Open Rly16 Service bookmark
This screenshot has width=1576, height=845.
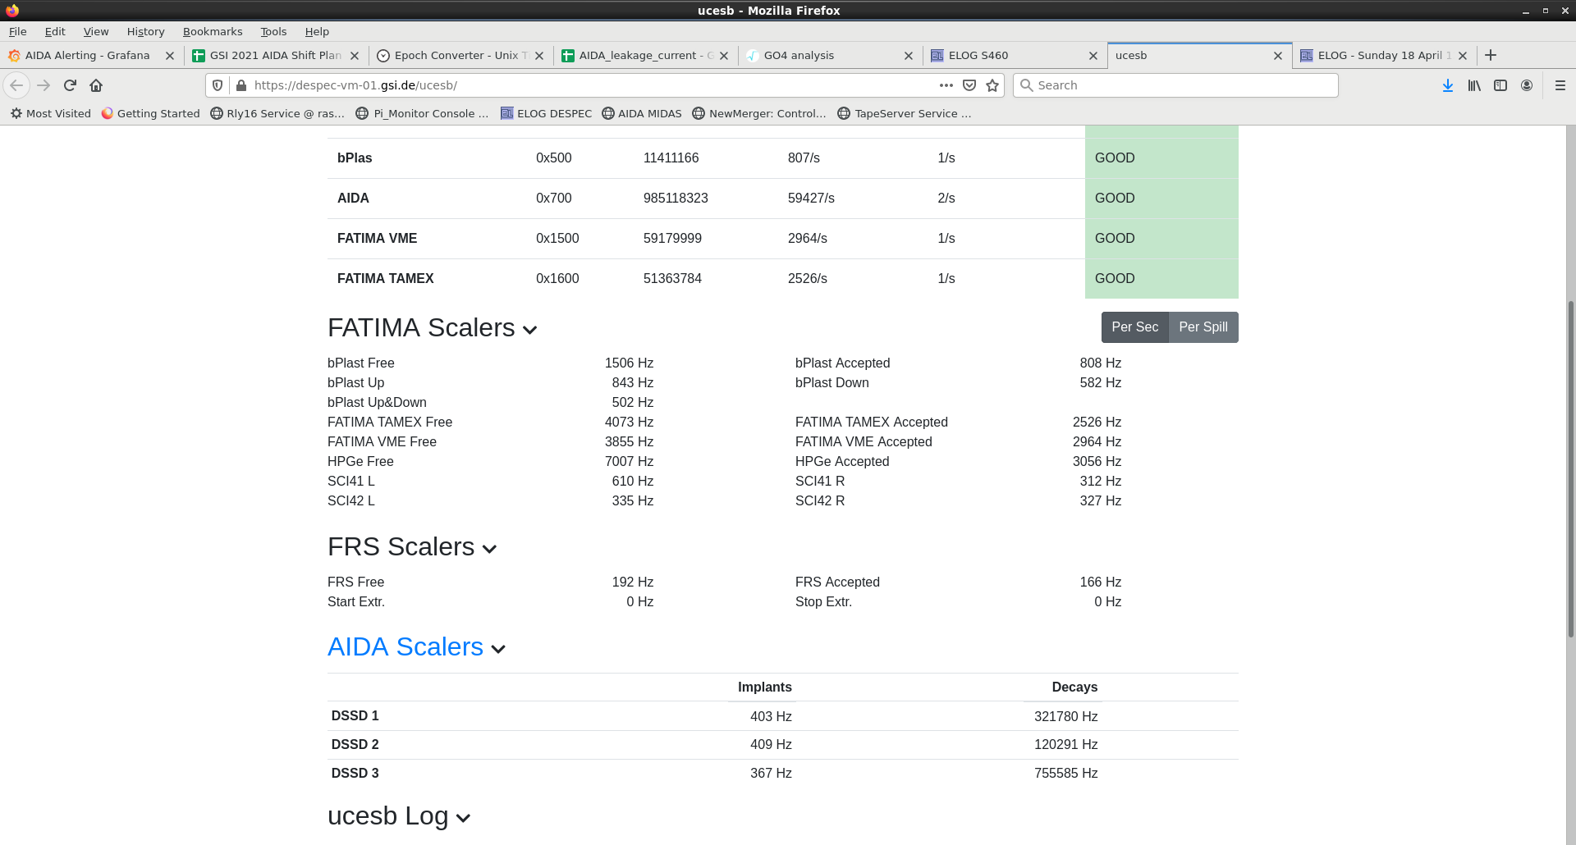[x=277, y=113]
